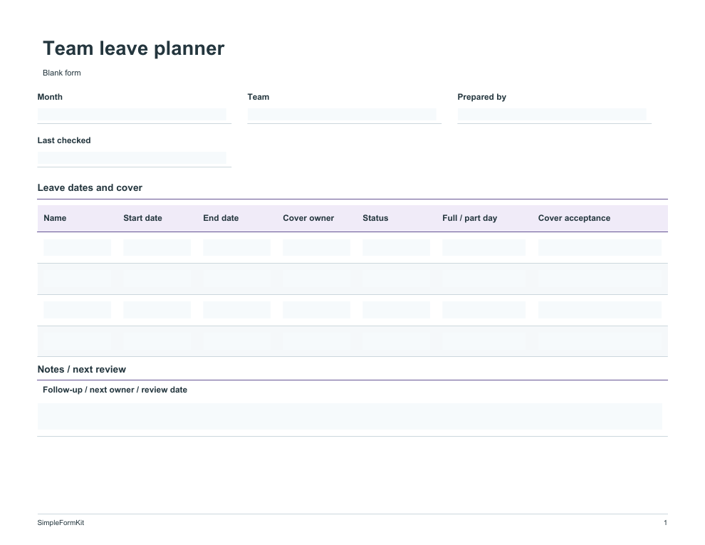Click the 'Prepared by' field label
Image resolution: width=705 pixels, height=545 pixels.
click(481, 97)
